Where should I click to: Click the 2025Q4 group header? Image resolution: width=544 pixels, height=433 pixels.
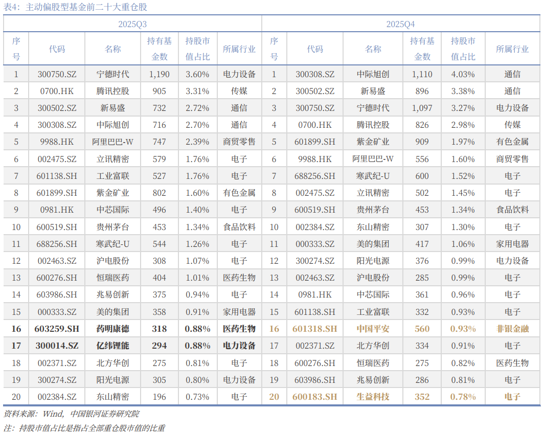400,24
